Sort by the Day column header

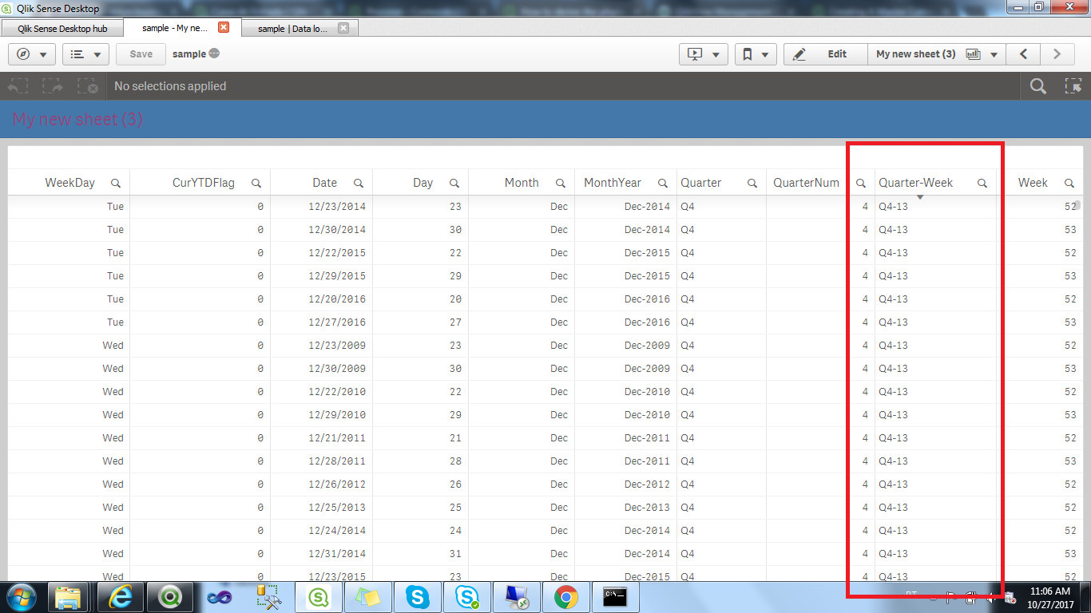point(423,183)
